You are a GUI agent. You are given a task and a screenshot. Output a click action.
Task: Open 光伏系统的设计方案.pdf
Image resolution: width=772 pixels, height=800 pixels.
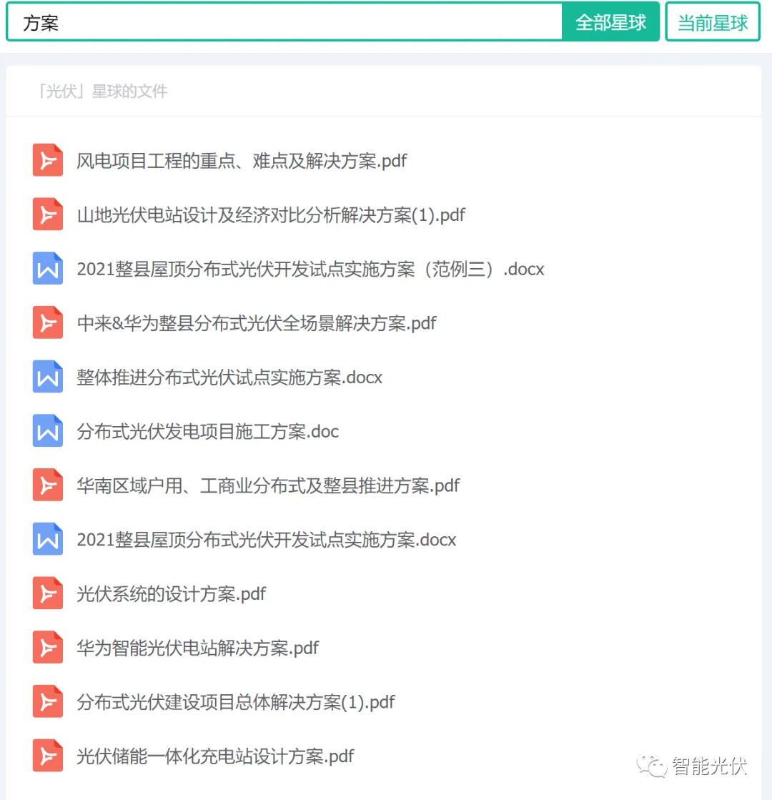coord(172,593)
